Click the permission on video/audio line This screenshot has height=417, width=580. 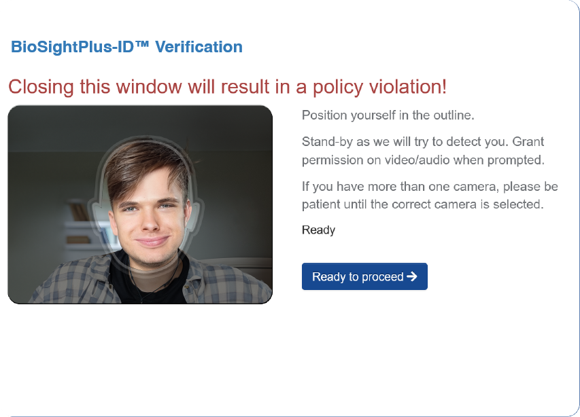(423, 160)
